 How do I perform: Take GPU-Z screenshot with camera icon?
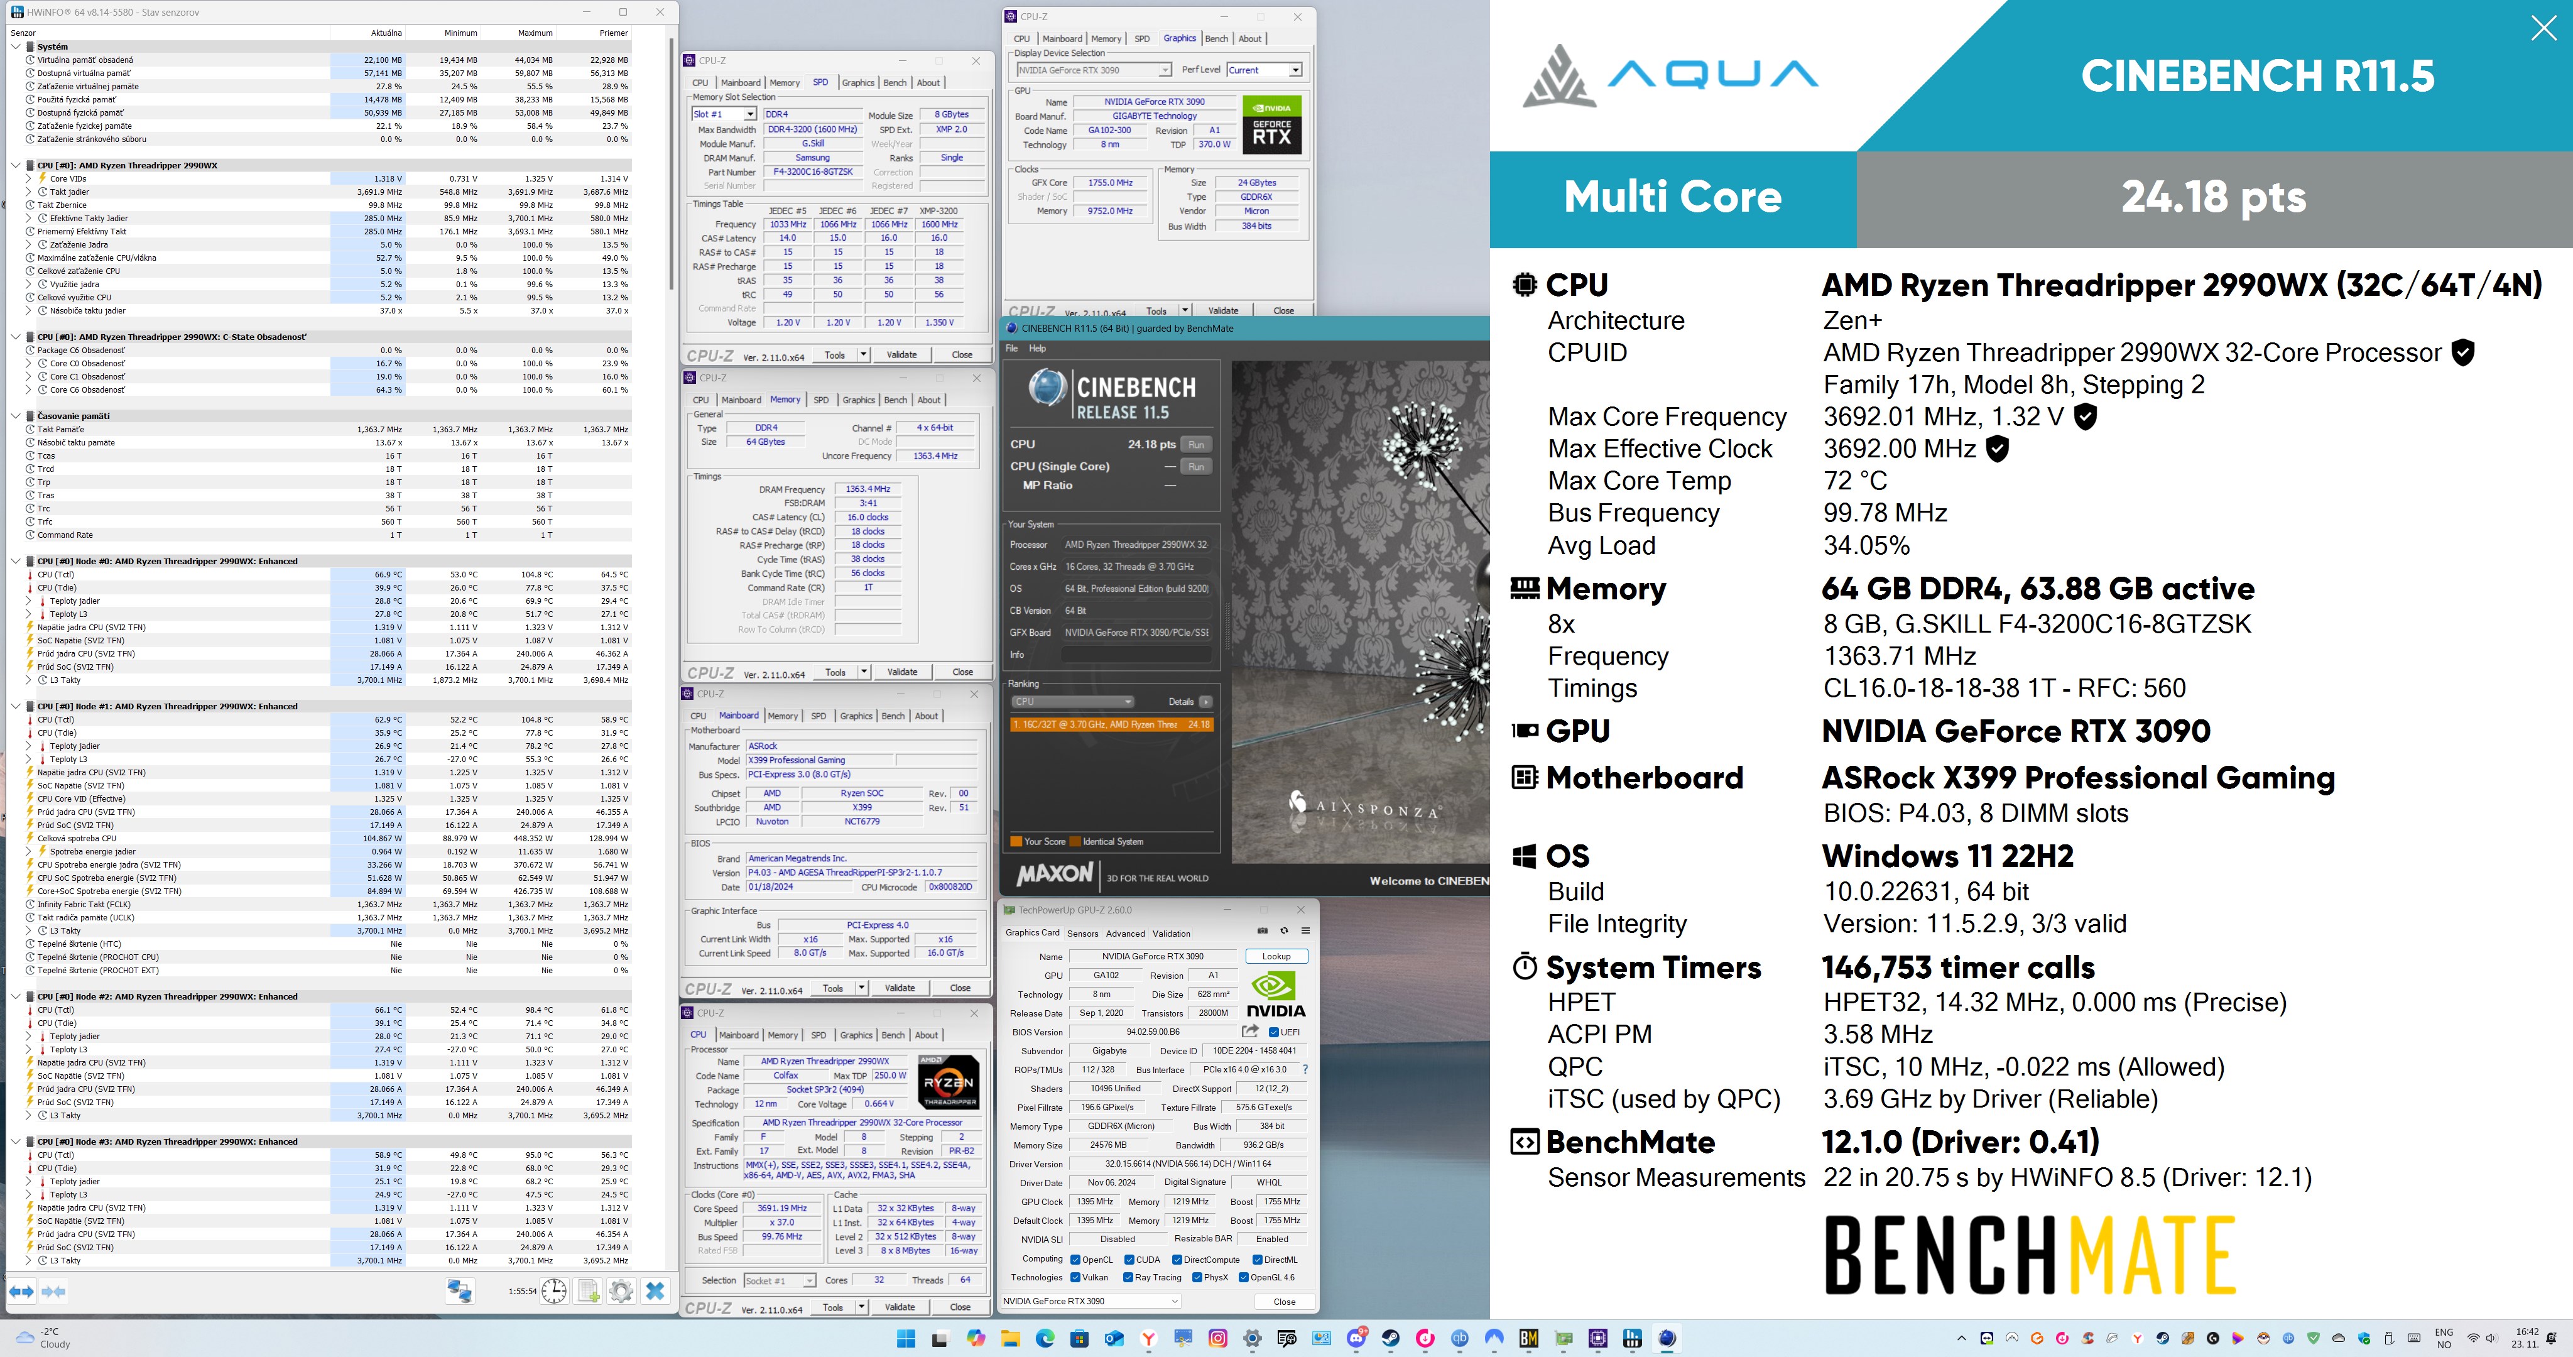pos(1263,930)
